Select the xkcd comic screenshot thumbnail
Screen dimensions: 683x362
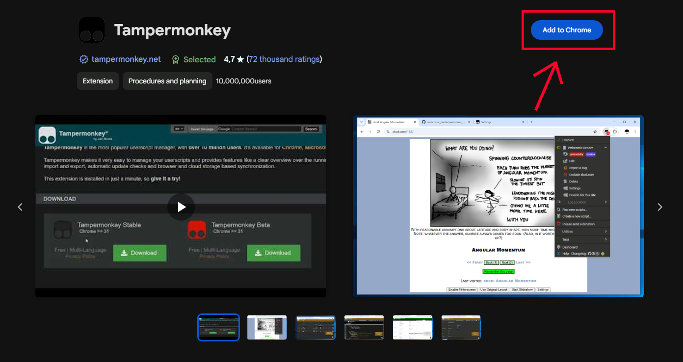(x=267, y=327)
